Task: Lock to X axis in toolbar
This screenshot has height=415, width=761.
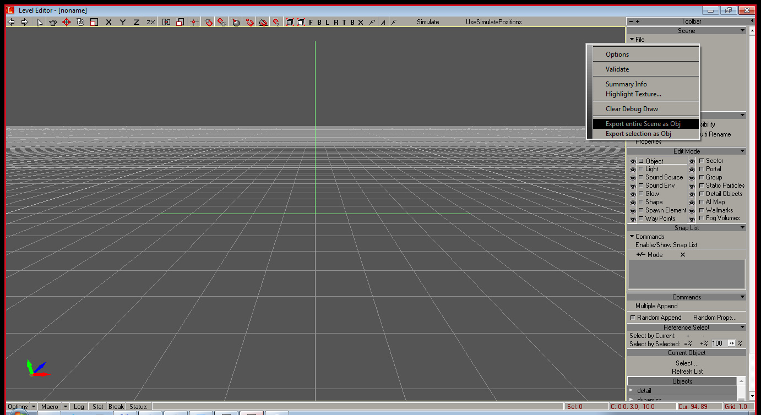Action: 108,22
